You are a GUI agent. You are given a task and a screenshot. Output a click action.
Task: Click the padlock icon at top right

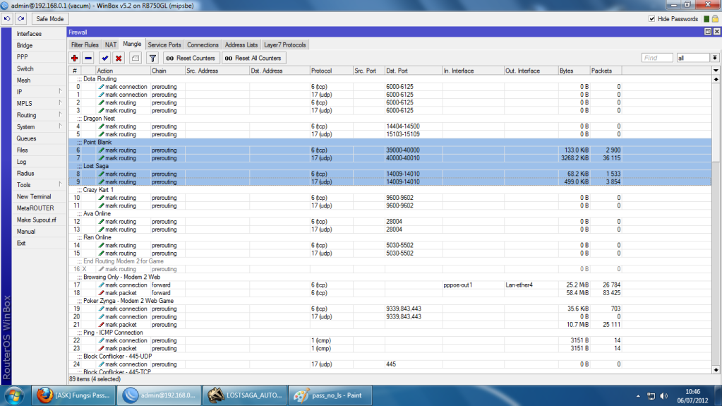coord(715,19)
